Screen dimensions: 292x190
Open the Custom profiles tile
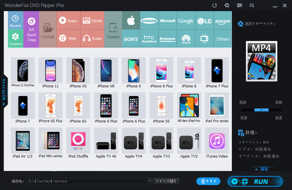[16, 39]
